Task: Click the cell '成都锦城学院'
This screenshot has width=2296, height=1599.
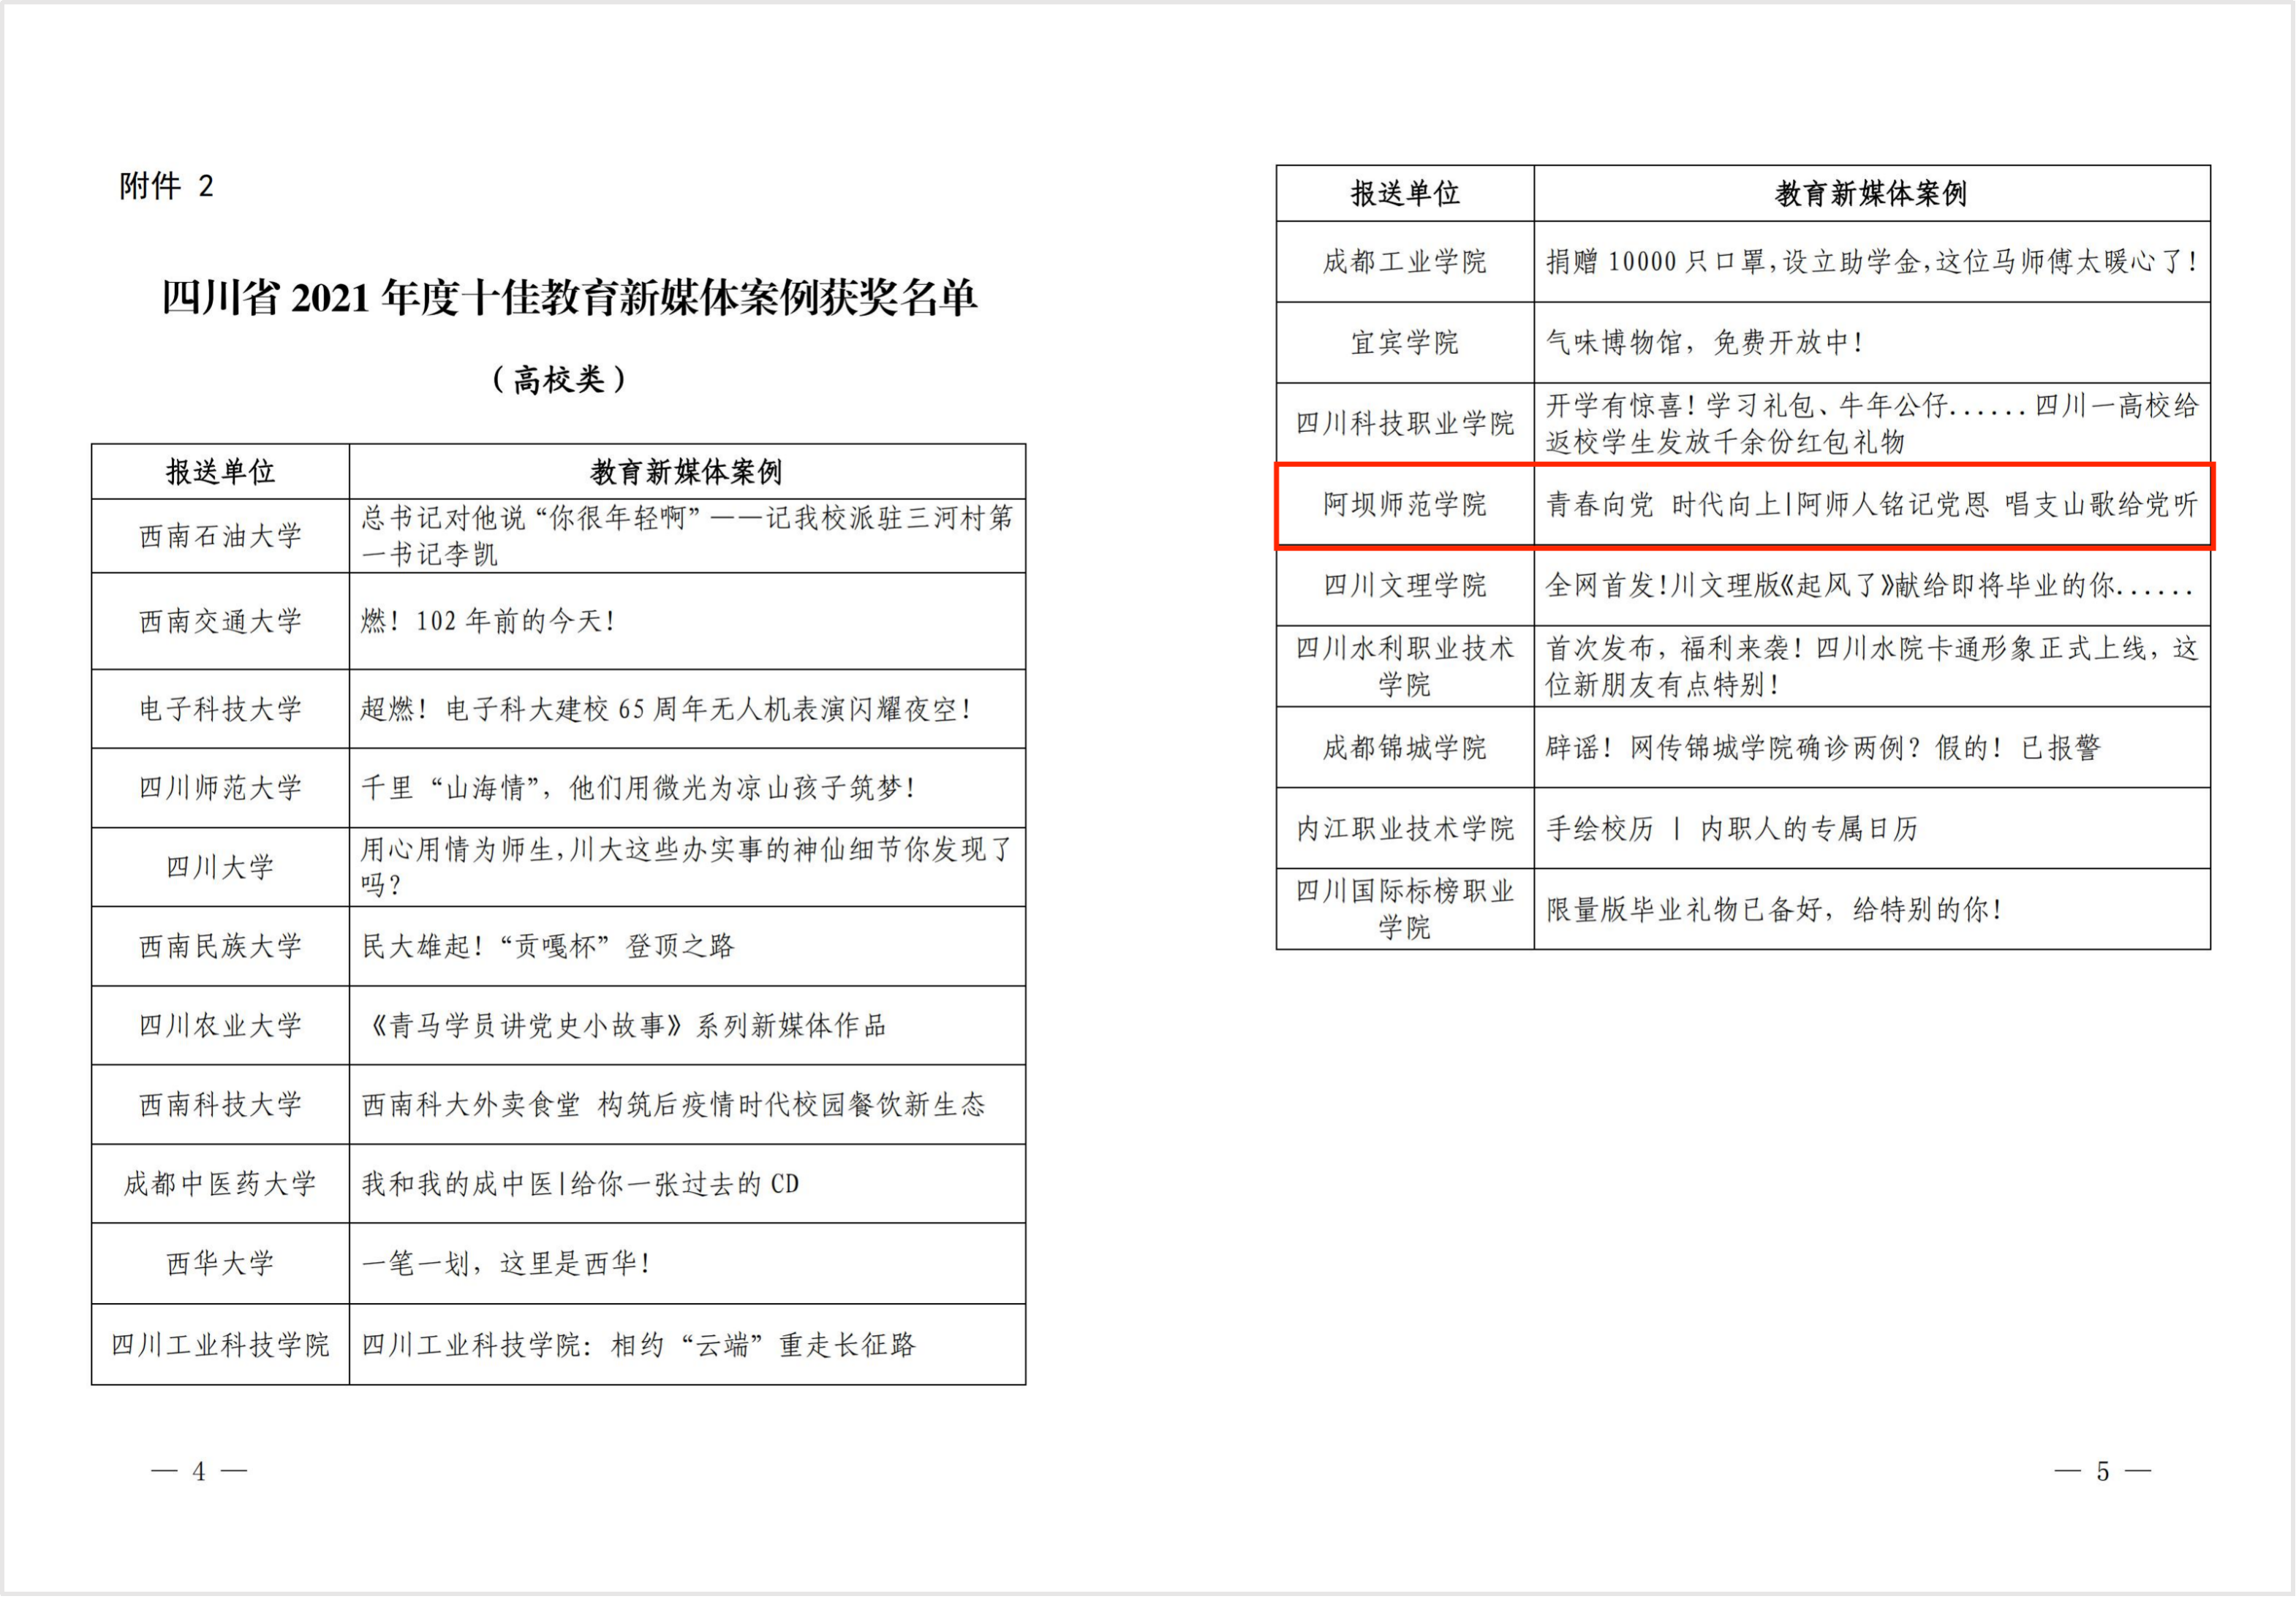Action: click(x=1405, y=748)
